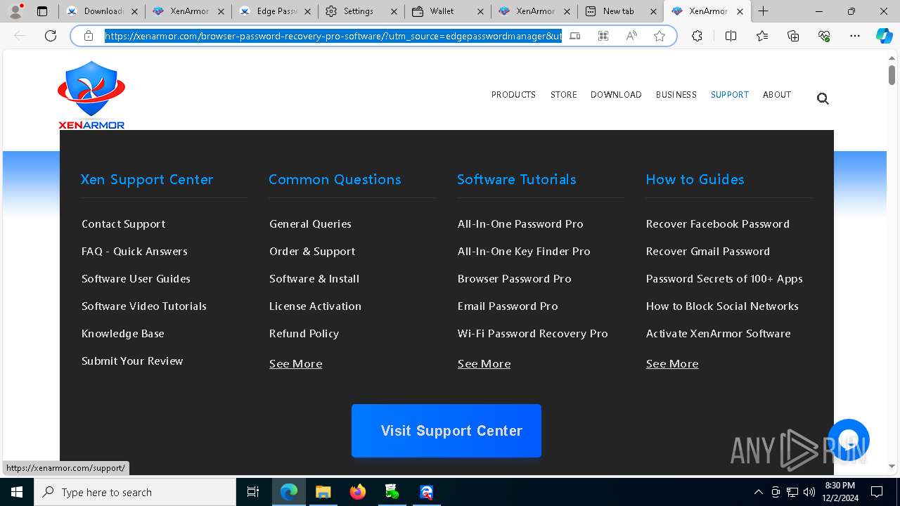Click the back arrow button
The height and width of the screenshot is (506, 900).
click(x=20, y=36)
